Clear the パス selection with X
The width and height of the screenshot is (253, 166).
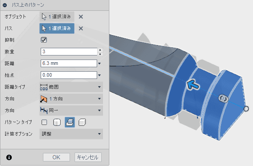[81, 28]
